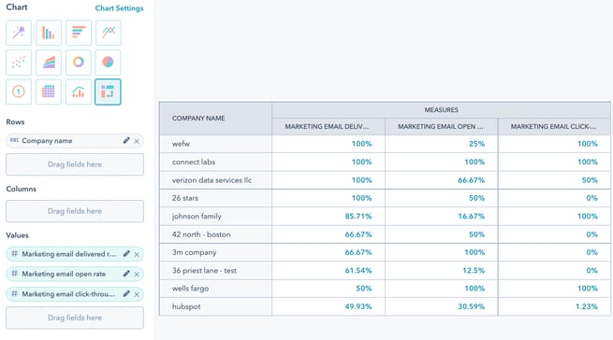Select the Marketing email open rate pill
Screen dimensions: 613x340
(75, 274)
